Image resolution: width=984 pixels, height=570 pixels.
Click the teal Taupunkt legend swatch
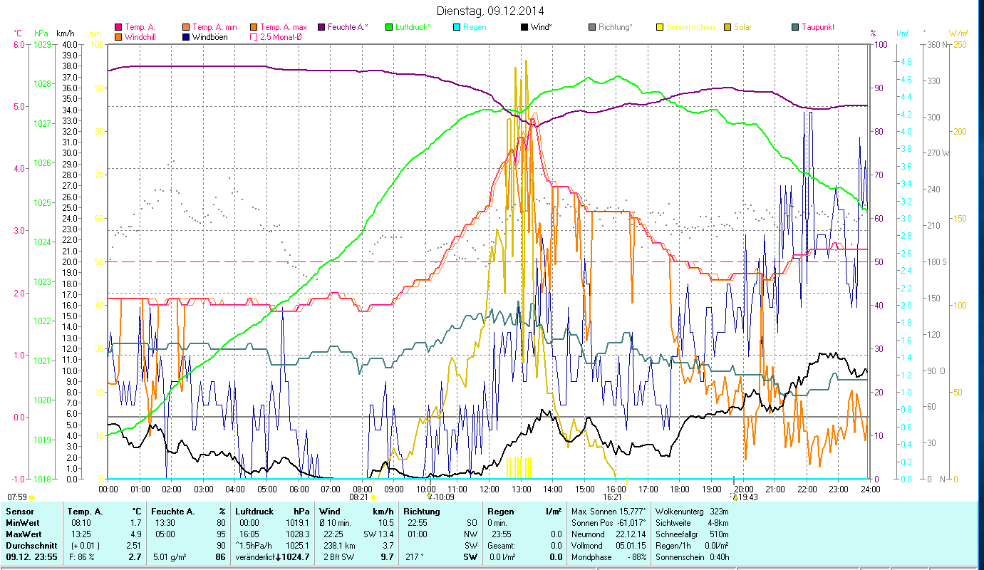click(x=795, y=28)
